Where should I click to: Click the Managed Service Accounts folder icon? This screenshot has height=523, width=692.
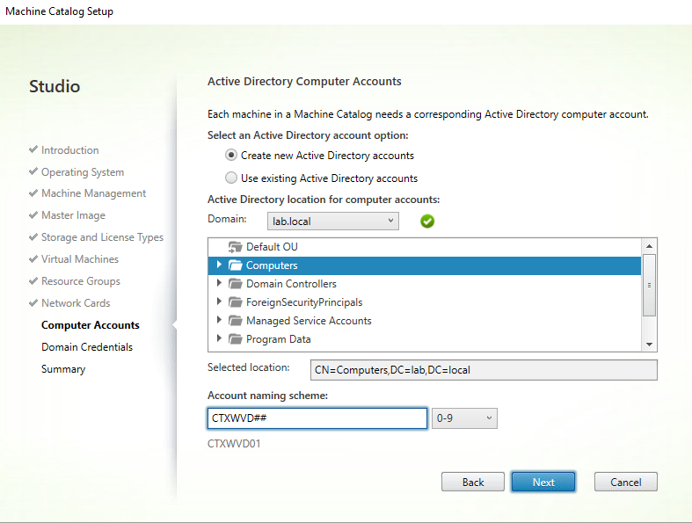click(x=236, y=321)
